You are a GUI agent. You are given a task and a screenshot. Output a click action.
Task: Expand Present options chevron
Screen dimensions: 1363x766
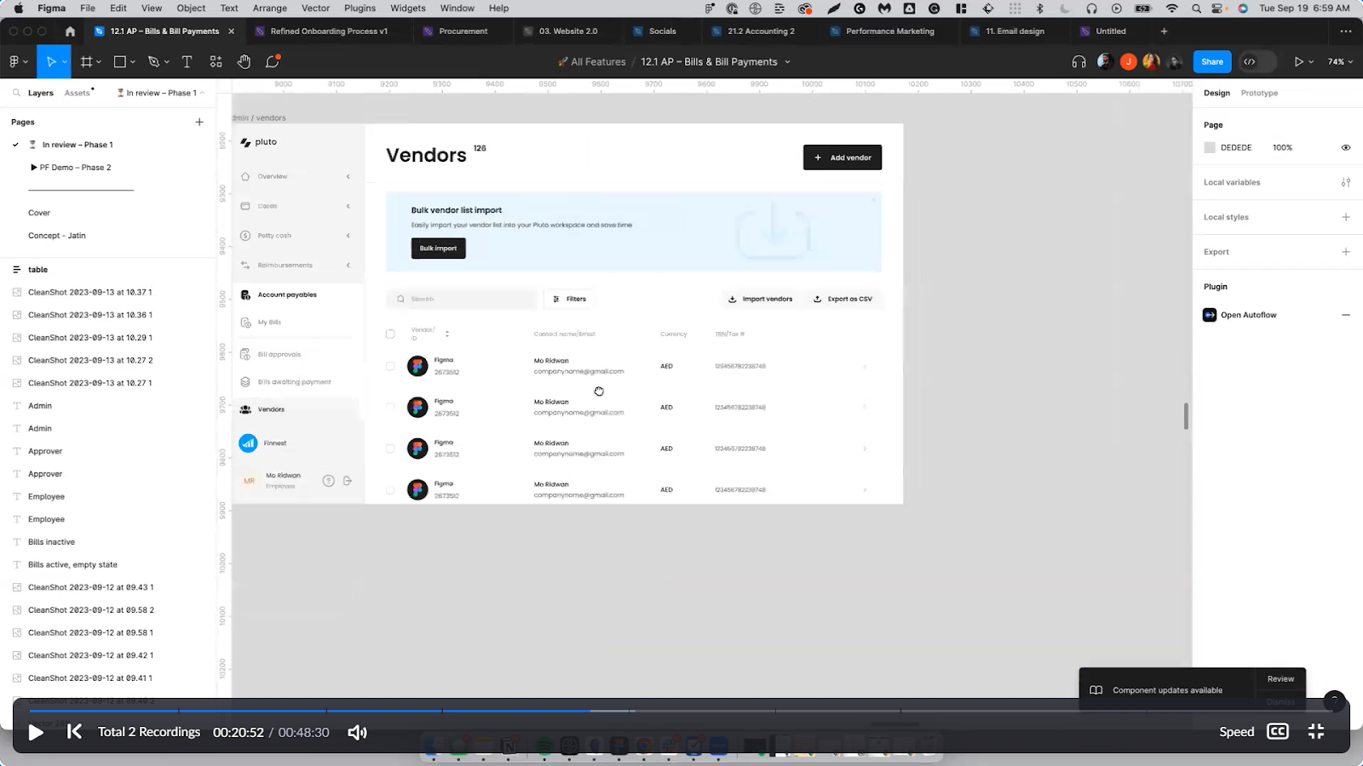(1311, 62)
